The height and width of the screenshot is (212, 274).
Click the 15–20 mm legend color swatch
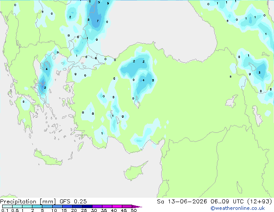[67, 206]
